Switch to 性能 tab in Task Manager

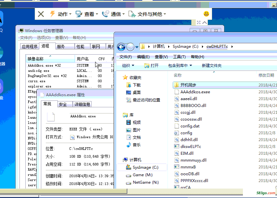[82, 46]
